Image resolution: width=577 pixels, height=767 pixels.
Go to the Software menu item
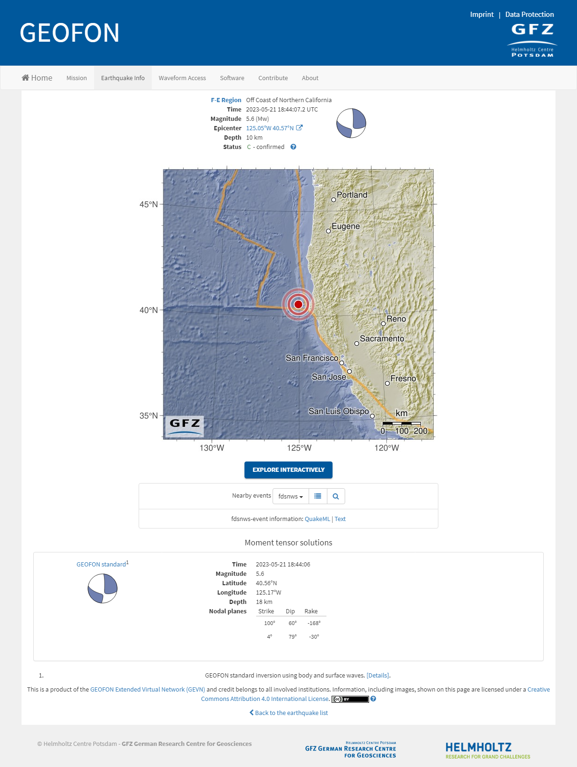[232, 78]
